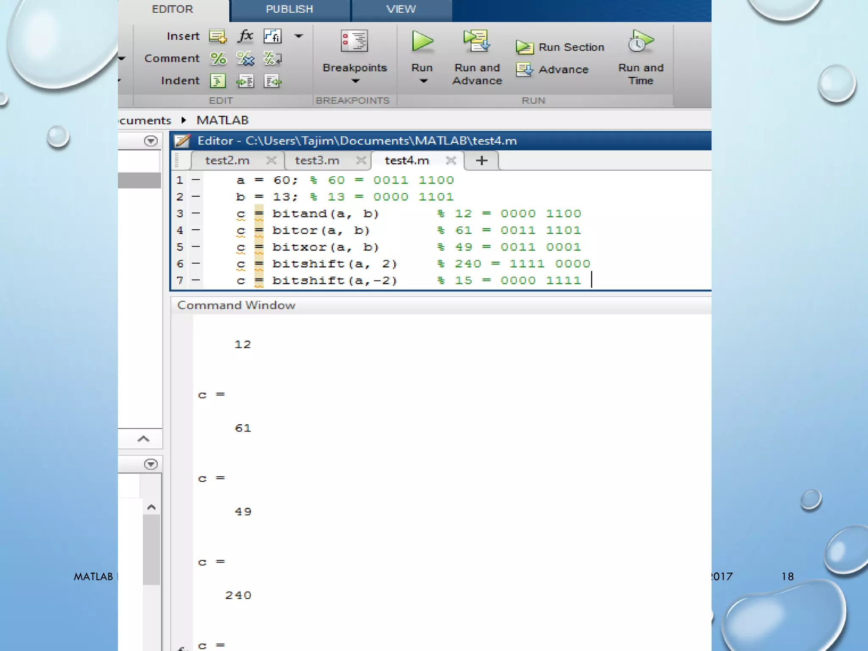
Task: Open the test3.m editor tab
Action: [x=317, y=161]
